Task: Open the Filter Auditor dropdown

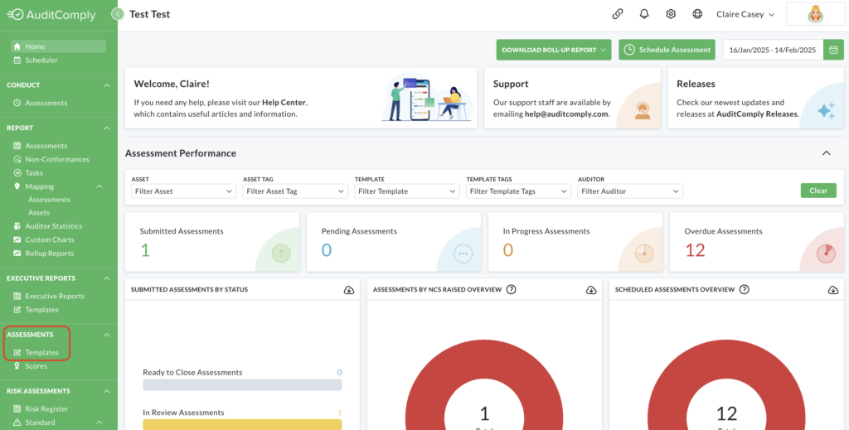Action: tap(630, 191)
